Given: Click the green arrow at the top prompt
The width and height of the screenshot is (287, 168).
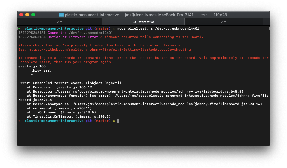Looking at the screenshot, I should tap(20, 28).
